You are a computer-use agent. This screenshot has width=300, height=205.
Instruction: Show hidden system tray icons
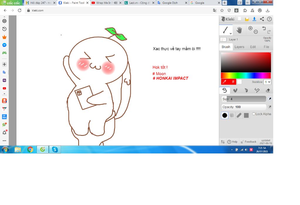(232, 150)
